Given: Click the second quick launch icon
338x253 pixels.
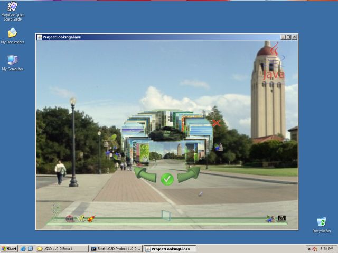Looking at the screenshot, I should coord(31,249).
